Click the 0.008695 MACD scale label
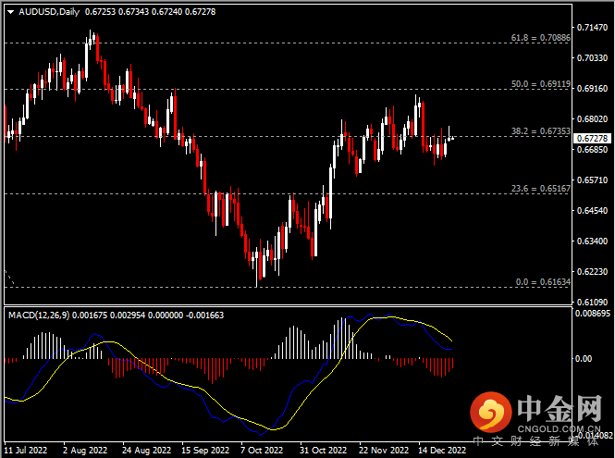Viewport: 615px width, 458px height. [x=592, y=316]
